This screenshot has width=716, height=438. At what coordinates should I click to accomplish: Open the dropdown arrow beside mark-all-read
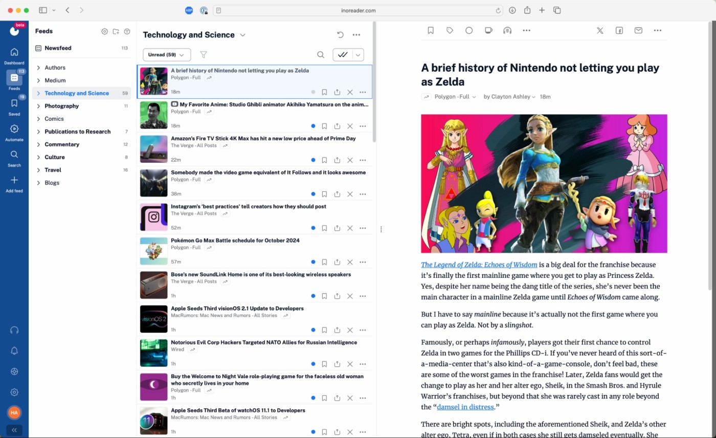[x=359, y=55]
